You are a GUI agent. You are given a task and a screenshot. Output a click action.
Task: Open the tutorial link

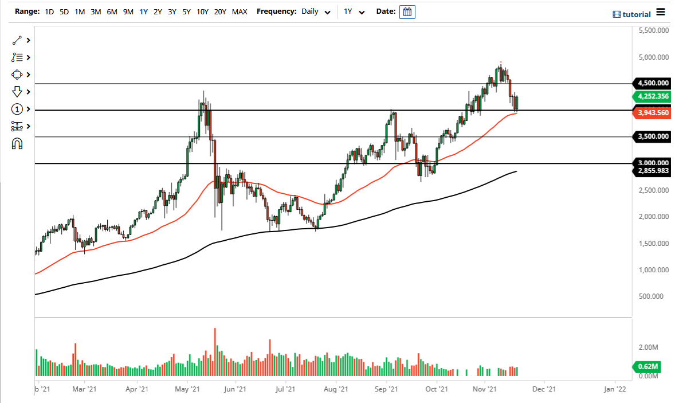coord(631,15)
